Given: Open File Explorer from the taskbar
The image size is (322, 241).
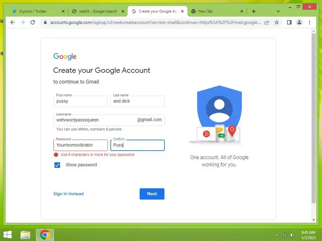Looking at the screenshot, I should tap(25, 235).
